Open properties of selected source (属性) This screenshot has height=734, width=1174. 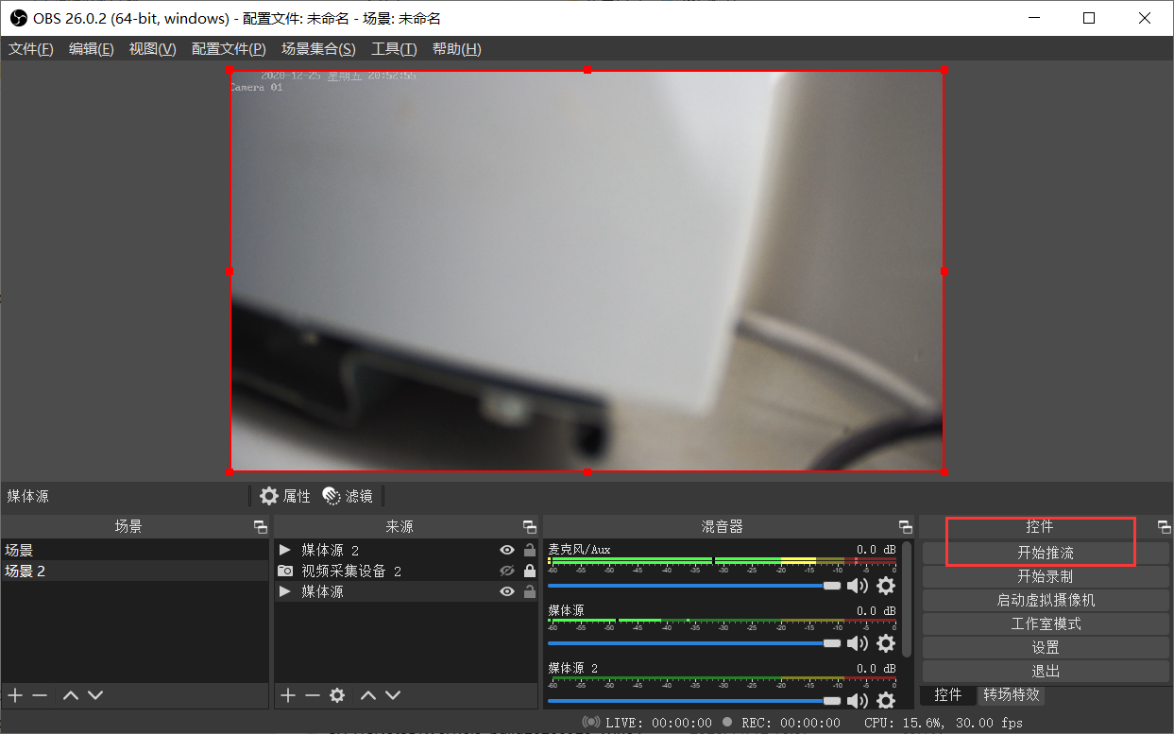285,496
